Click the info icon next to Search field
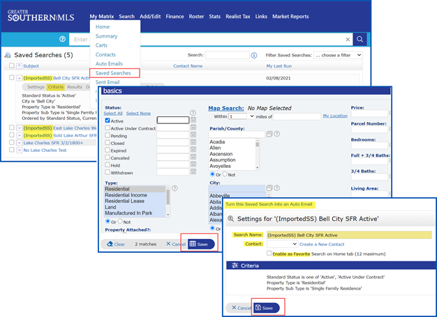The width and height of the screenshot is (437, 317). pyautogui.click(x=254, y=55)
